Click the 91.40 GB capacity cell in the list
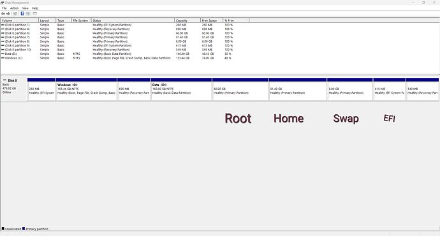The width and height of the screenshot is (440, 236). (x=182, y=38)
